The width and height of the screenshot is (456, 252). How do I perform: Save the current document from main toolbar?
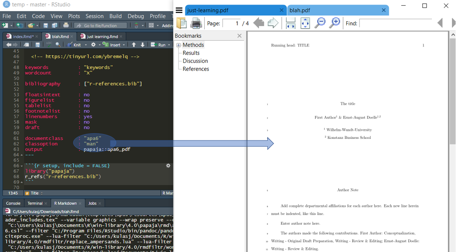[46, 26]
